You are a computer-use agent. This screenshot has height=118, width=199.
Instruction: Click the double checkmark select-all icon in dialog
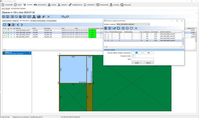(114, 28)
